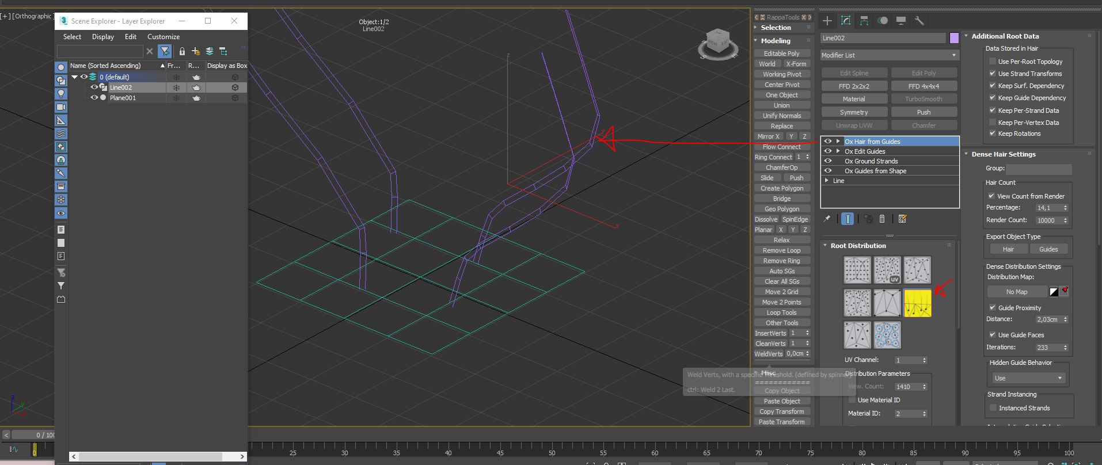The height and width of the screenshot is (465, 1102).
Task: Hide the Ox Ground Strands modifier
Action: tap(828, 161)
